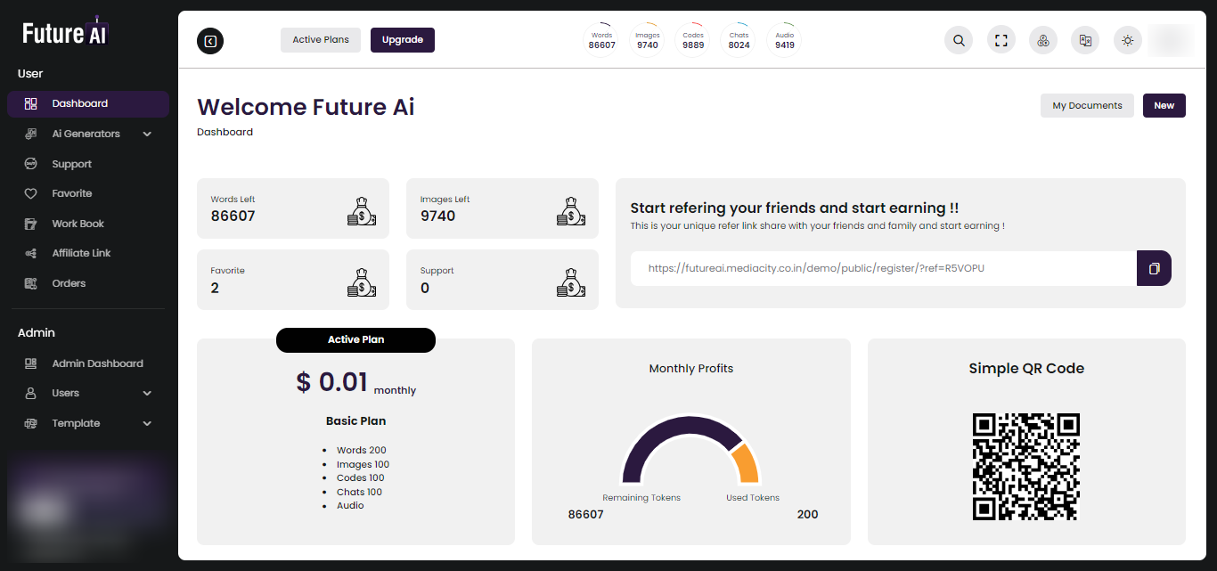
Task: Switch to the Dashboard menu item
Action: (x=80, y=103)
